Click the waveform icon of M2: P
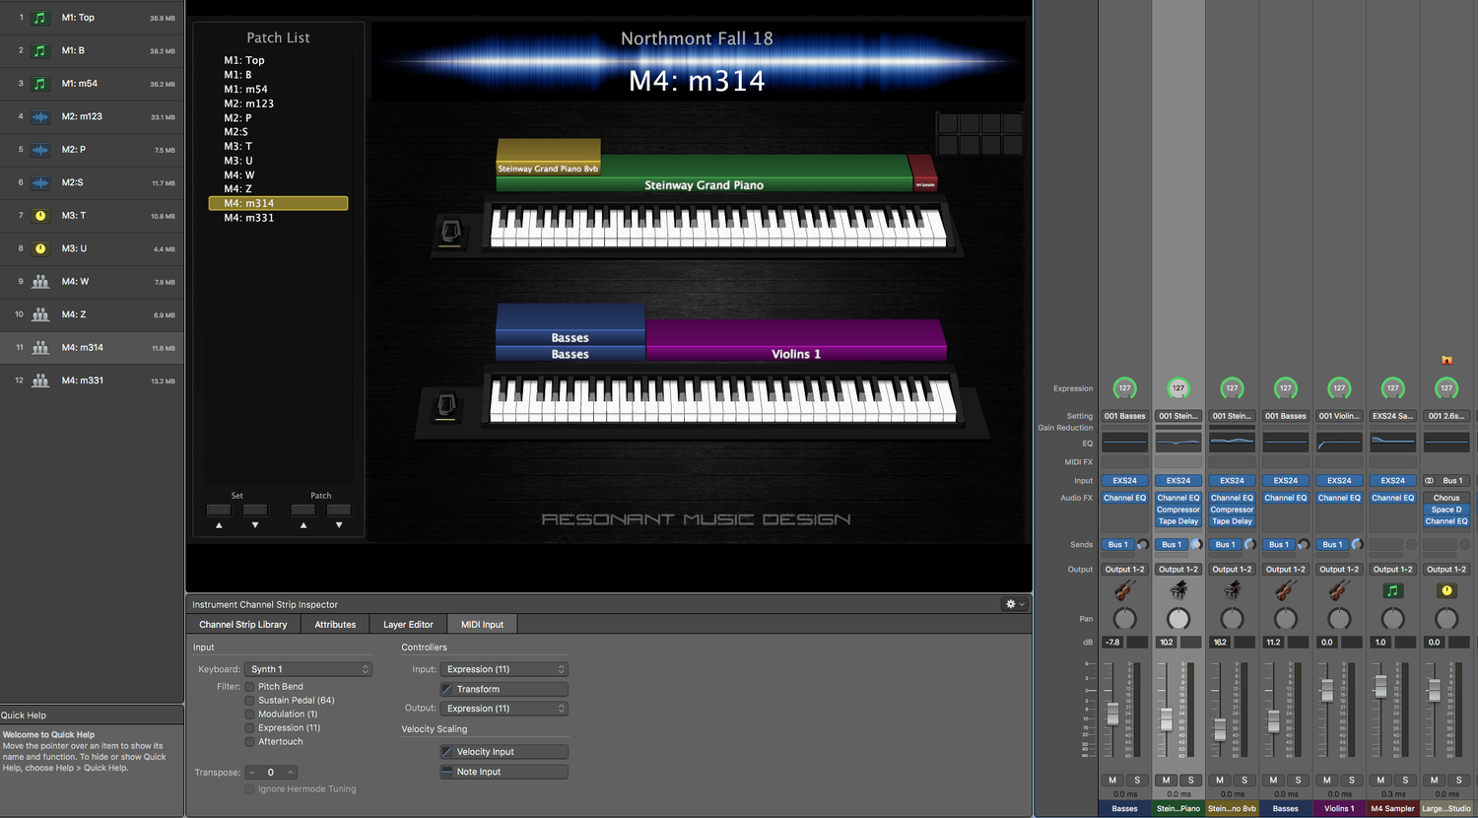The image size is (1478, 818). (x=40, y=150)
